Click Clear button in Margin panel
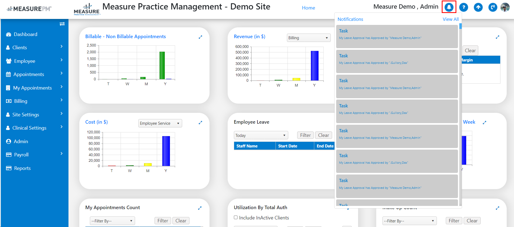514x227 pixels. click(x=470, y=51)
